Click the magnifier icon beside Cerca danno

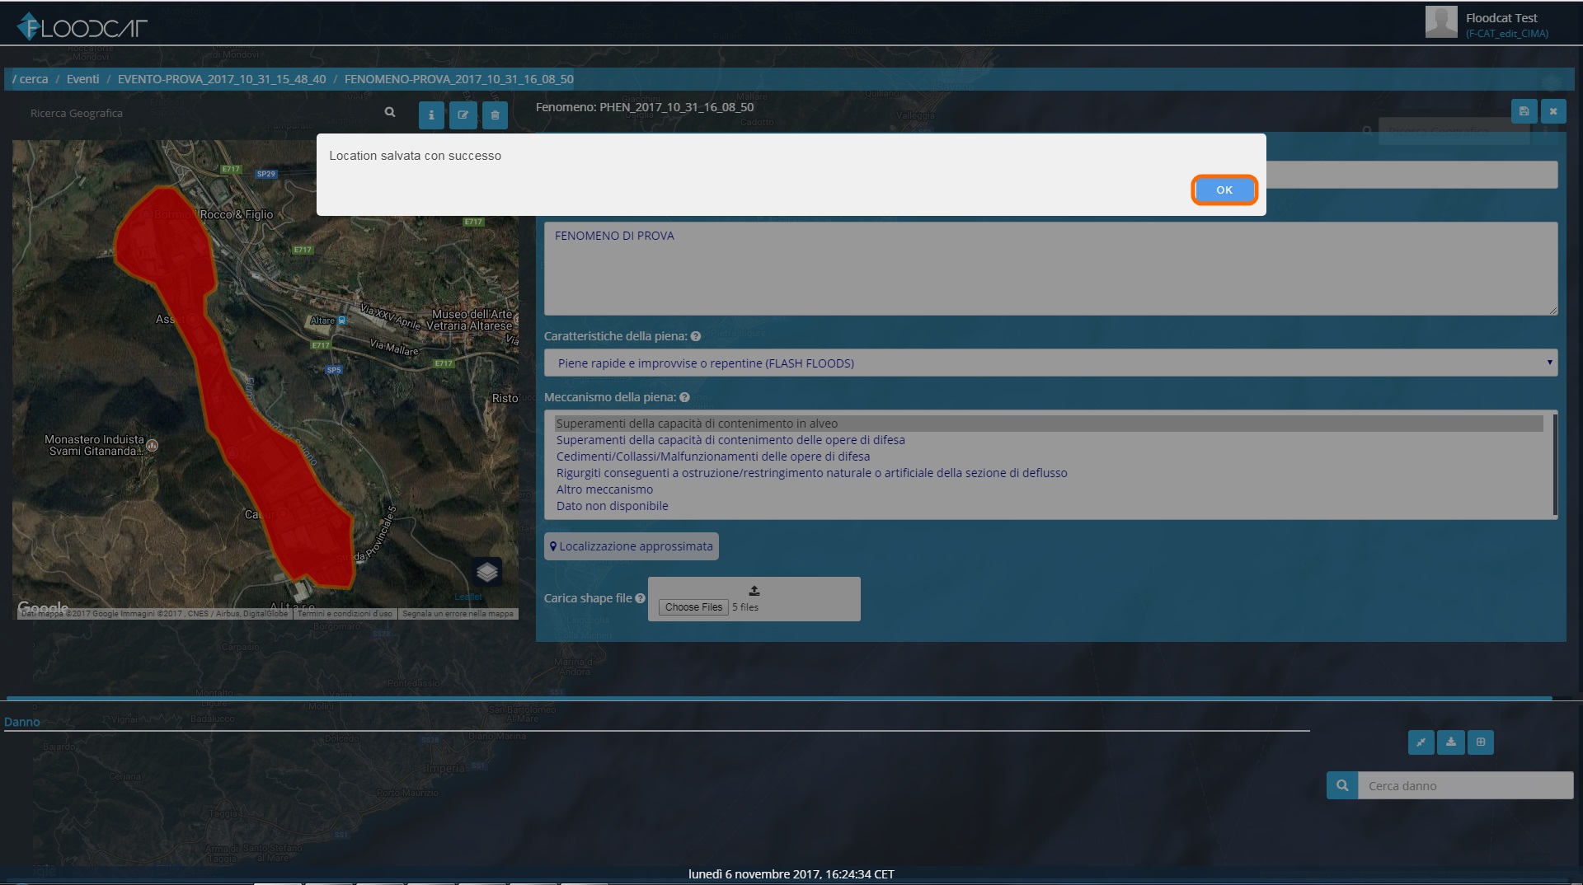(1342, 785)
